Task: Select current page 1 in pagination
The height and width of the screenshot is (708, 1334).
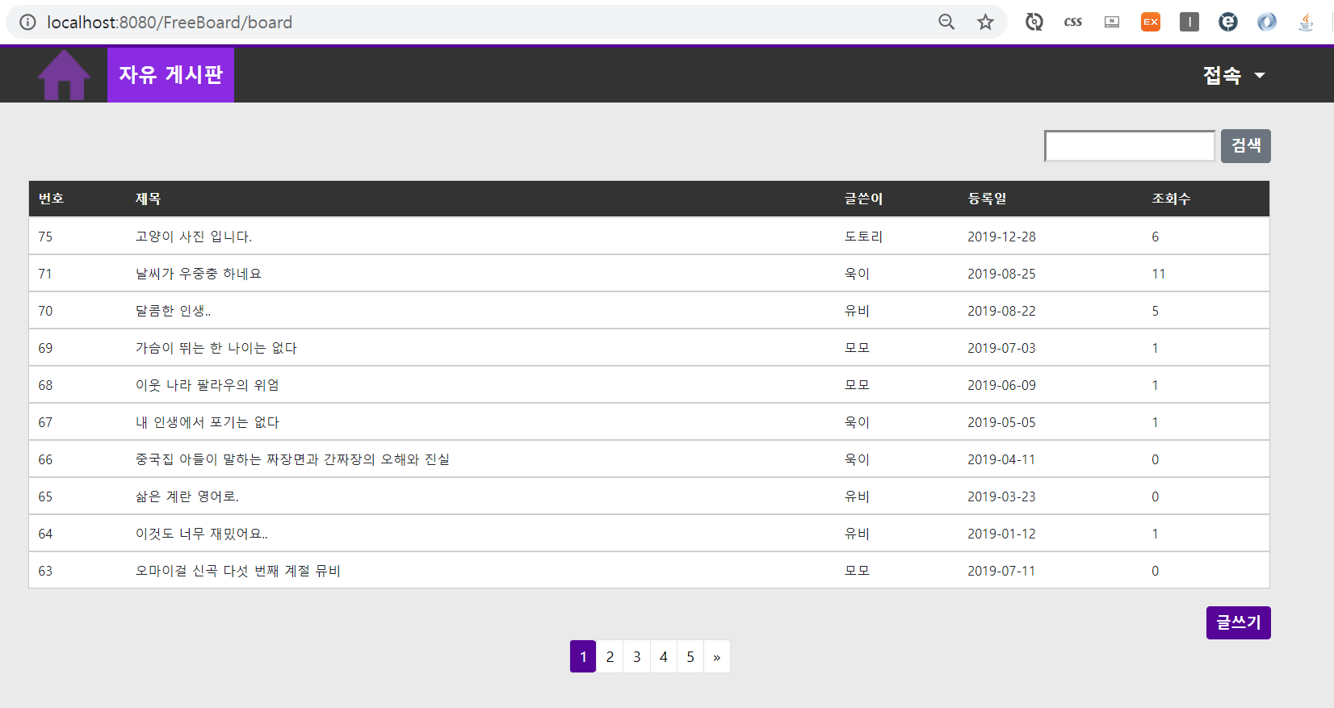Action: [583, 656]
